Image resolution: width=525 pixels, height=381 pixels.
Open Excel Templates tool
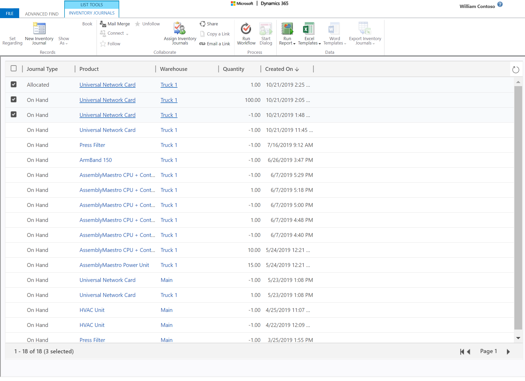(308, 35)
